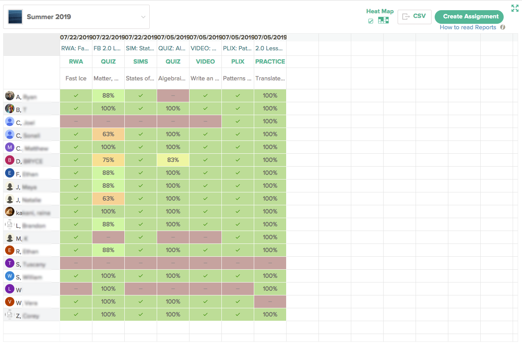
Task: Click the yellow 83% quiz score cell
Action: click(x=173, y=160)
